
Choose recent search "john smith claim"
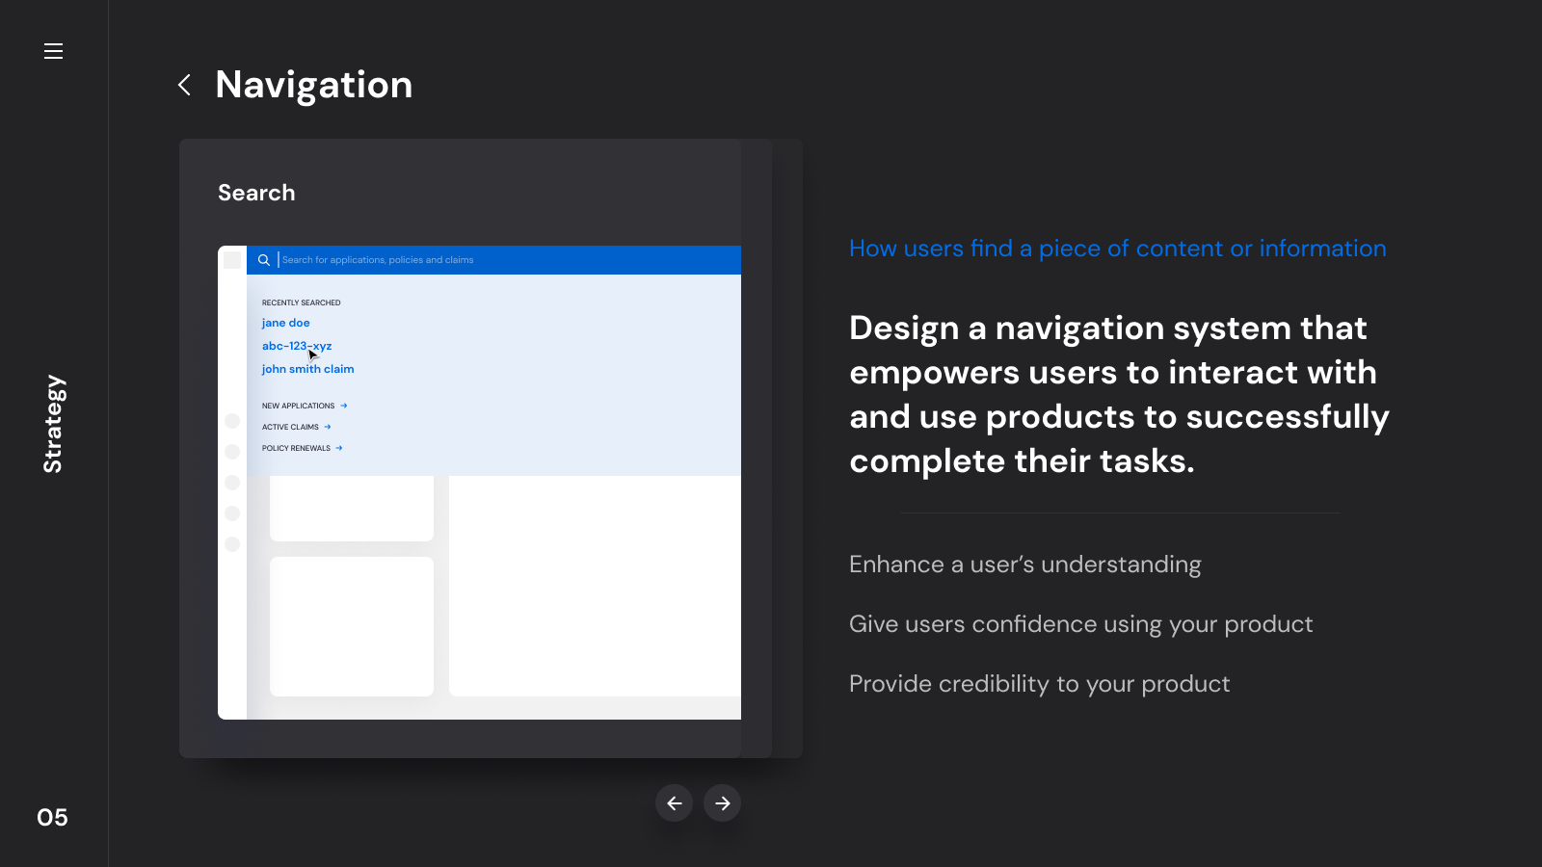pos(307,369)
